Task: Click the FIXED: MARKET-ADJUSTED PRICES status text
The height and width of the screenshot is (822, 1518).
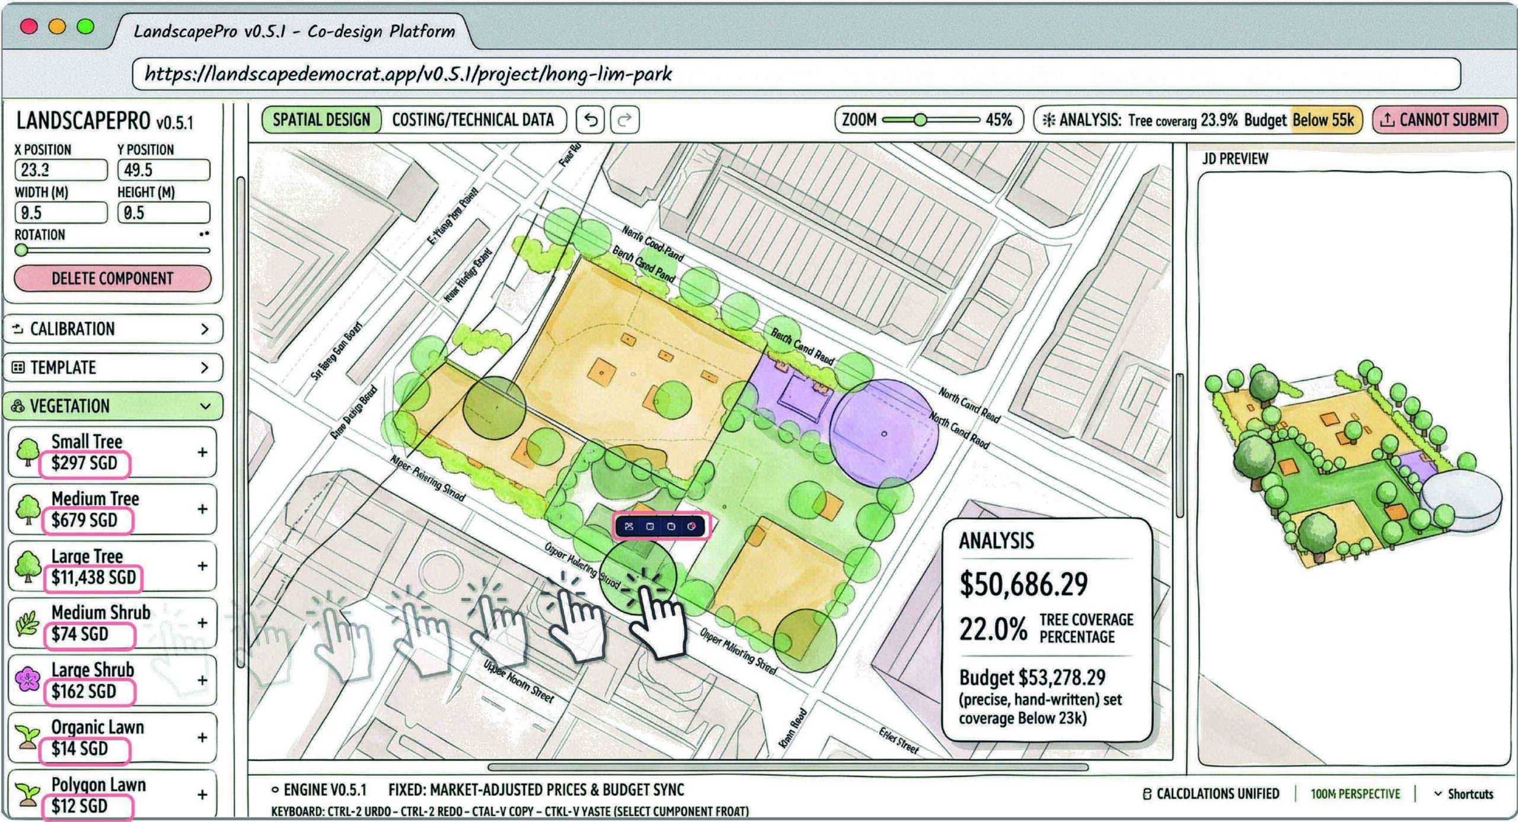Action: coord(536,790)
